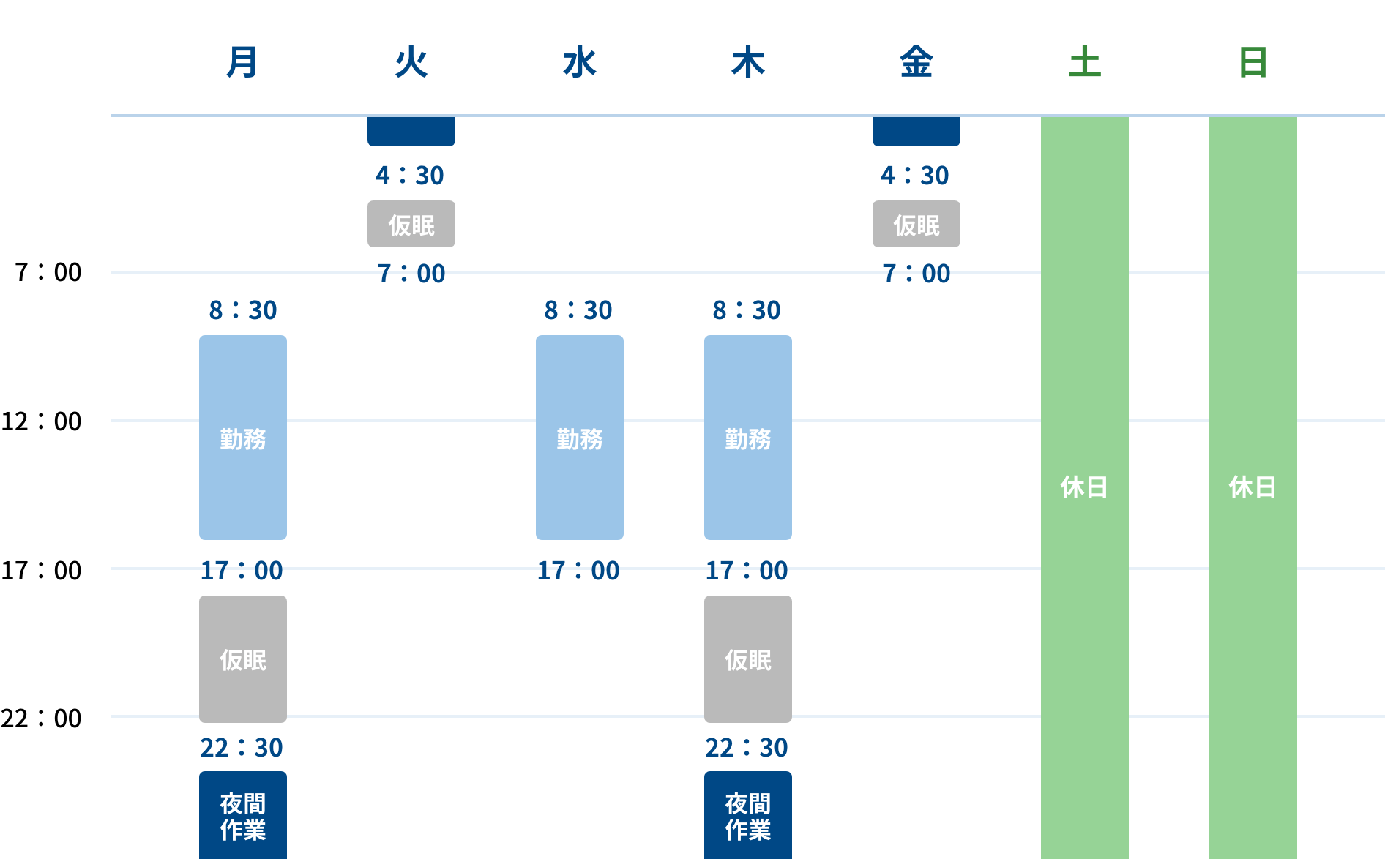Select the 木 day header
The image size is (1385, 859).
pos(747,62)
